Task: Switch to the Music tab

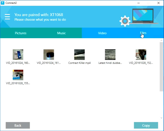Action: (x=61, y=33)
